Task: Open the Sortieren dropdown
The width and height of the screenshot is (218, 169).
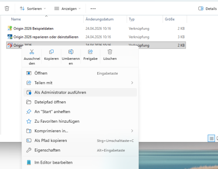Action: point(33,9)
